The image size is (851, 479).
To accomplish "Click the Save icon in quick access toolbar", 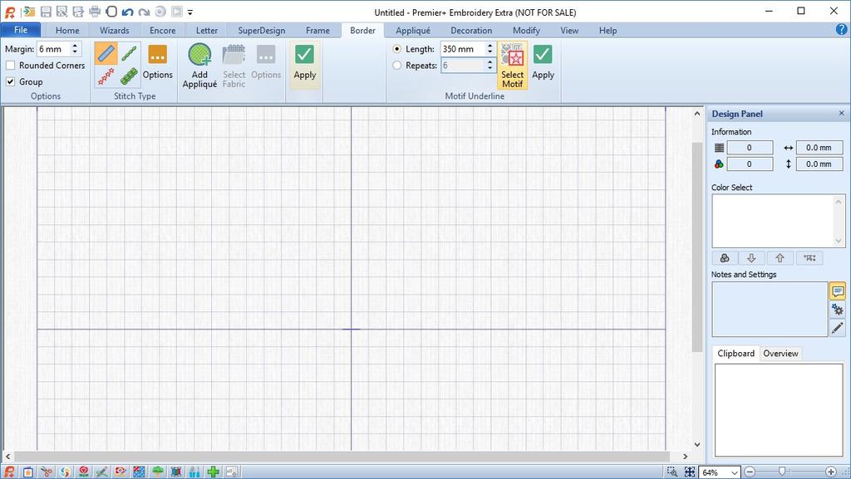I will [x=46, y=12].
